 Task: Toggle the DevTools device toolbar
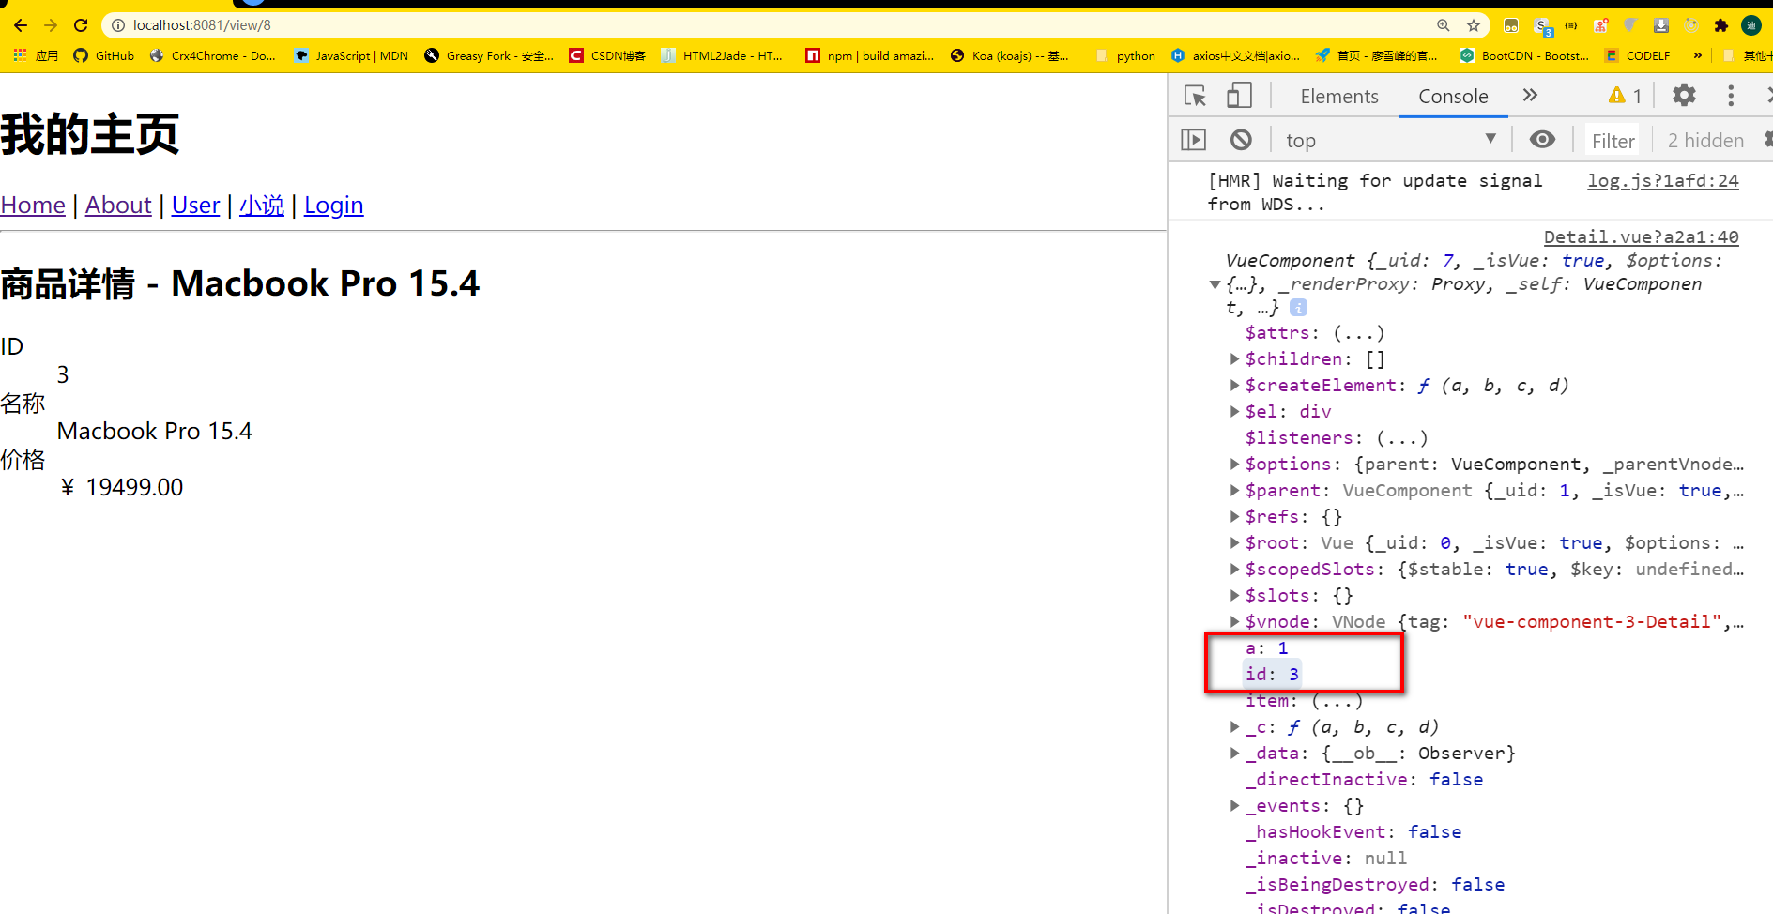pos(1239,96)
